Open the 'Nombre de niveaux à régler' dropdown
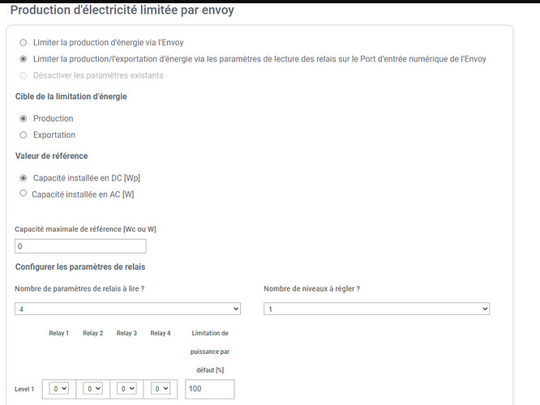Screen dimensions: 540x405 377,309
